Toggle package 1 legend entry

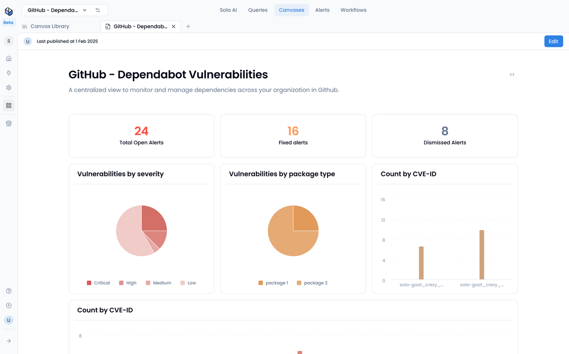click(273, 283)
